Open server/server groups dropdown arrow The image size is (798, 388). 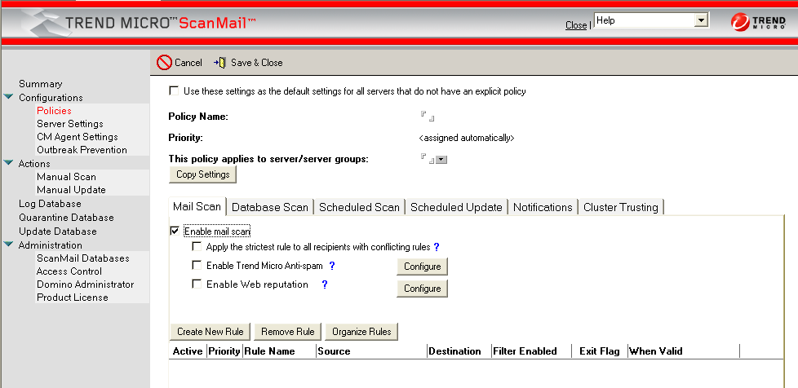coord(441,160)
